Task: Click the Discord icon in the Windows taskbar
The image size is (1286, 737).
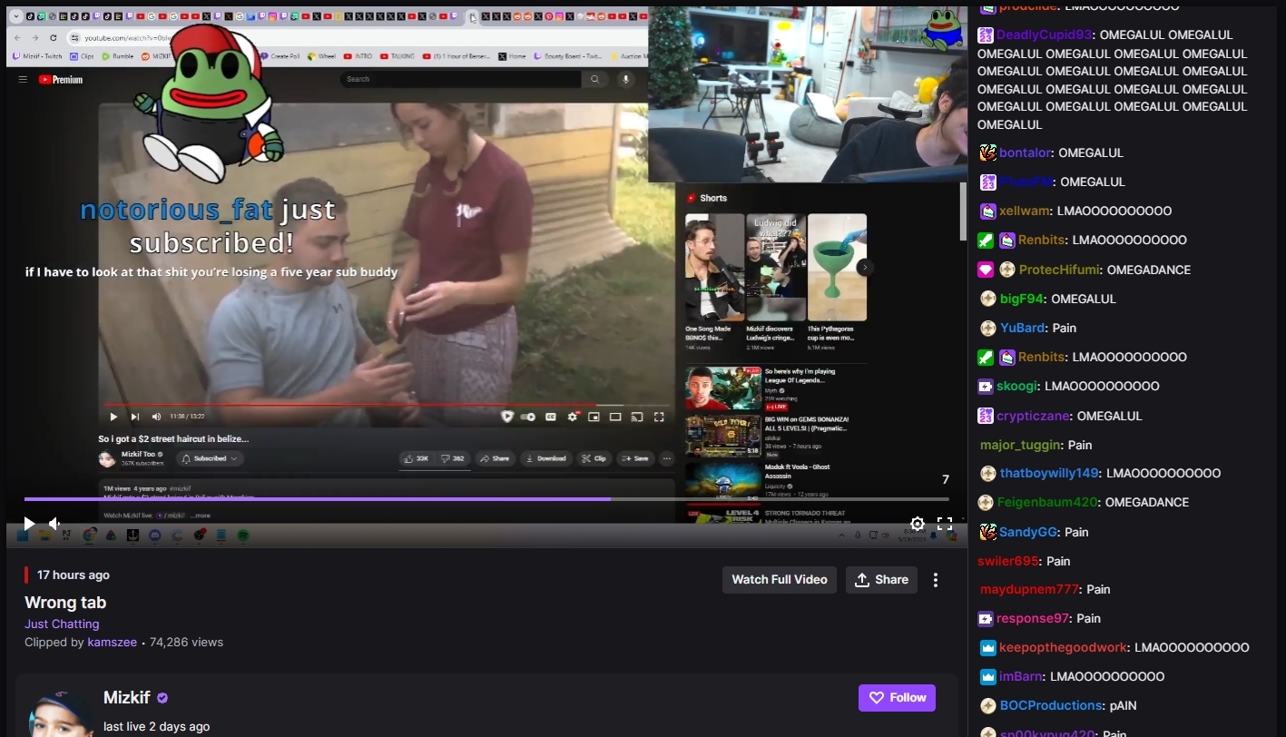Action: pos(154,536)
